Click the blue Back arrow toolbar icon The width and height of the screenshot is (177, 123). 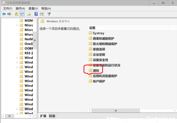[4, 14]
